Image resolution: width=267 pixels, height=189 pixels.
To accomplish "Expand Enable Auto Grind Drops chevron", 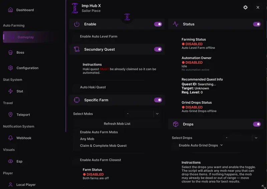I will tap(222, 145).
